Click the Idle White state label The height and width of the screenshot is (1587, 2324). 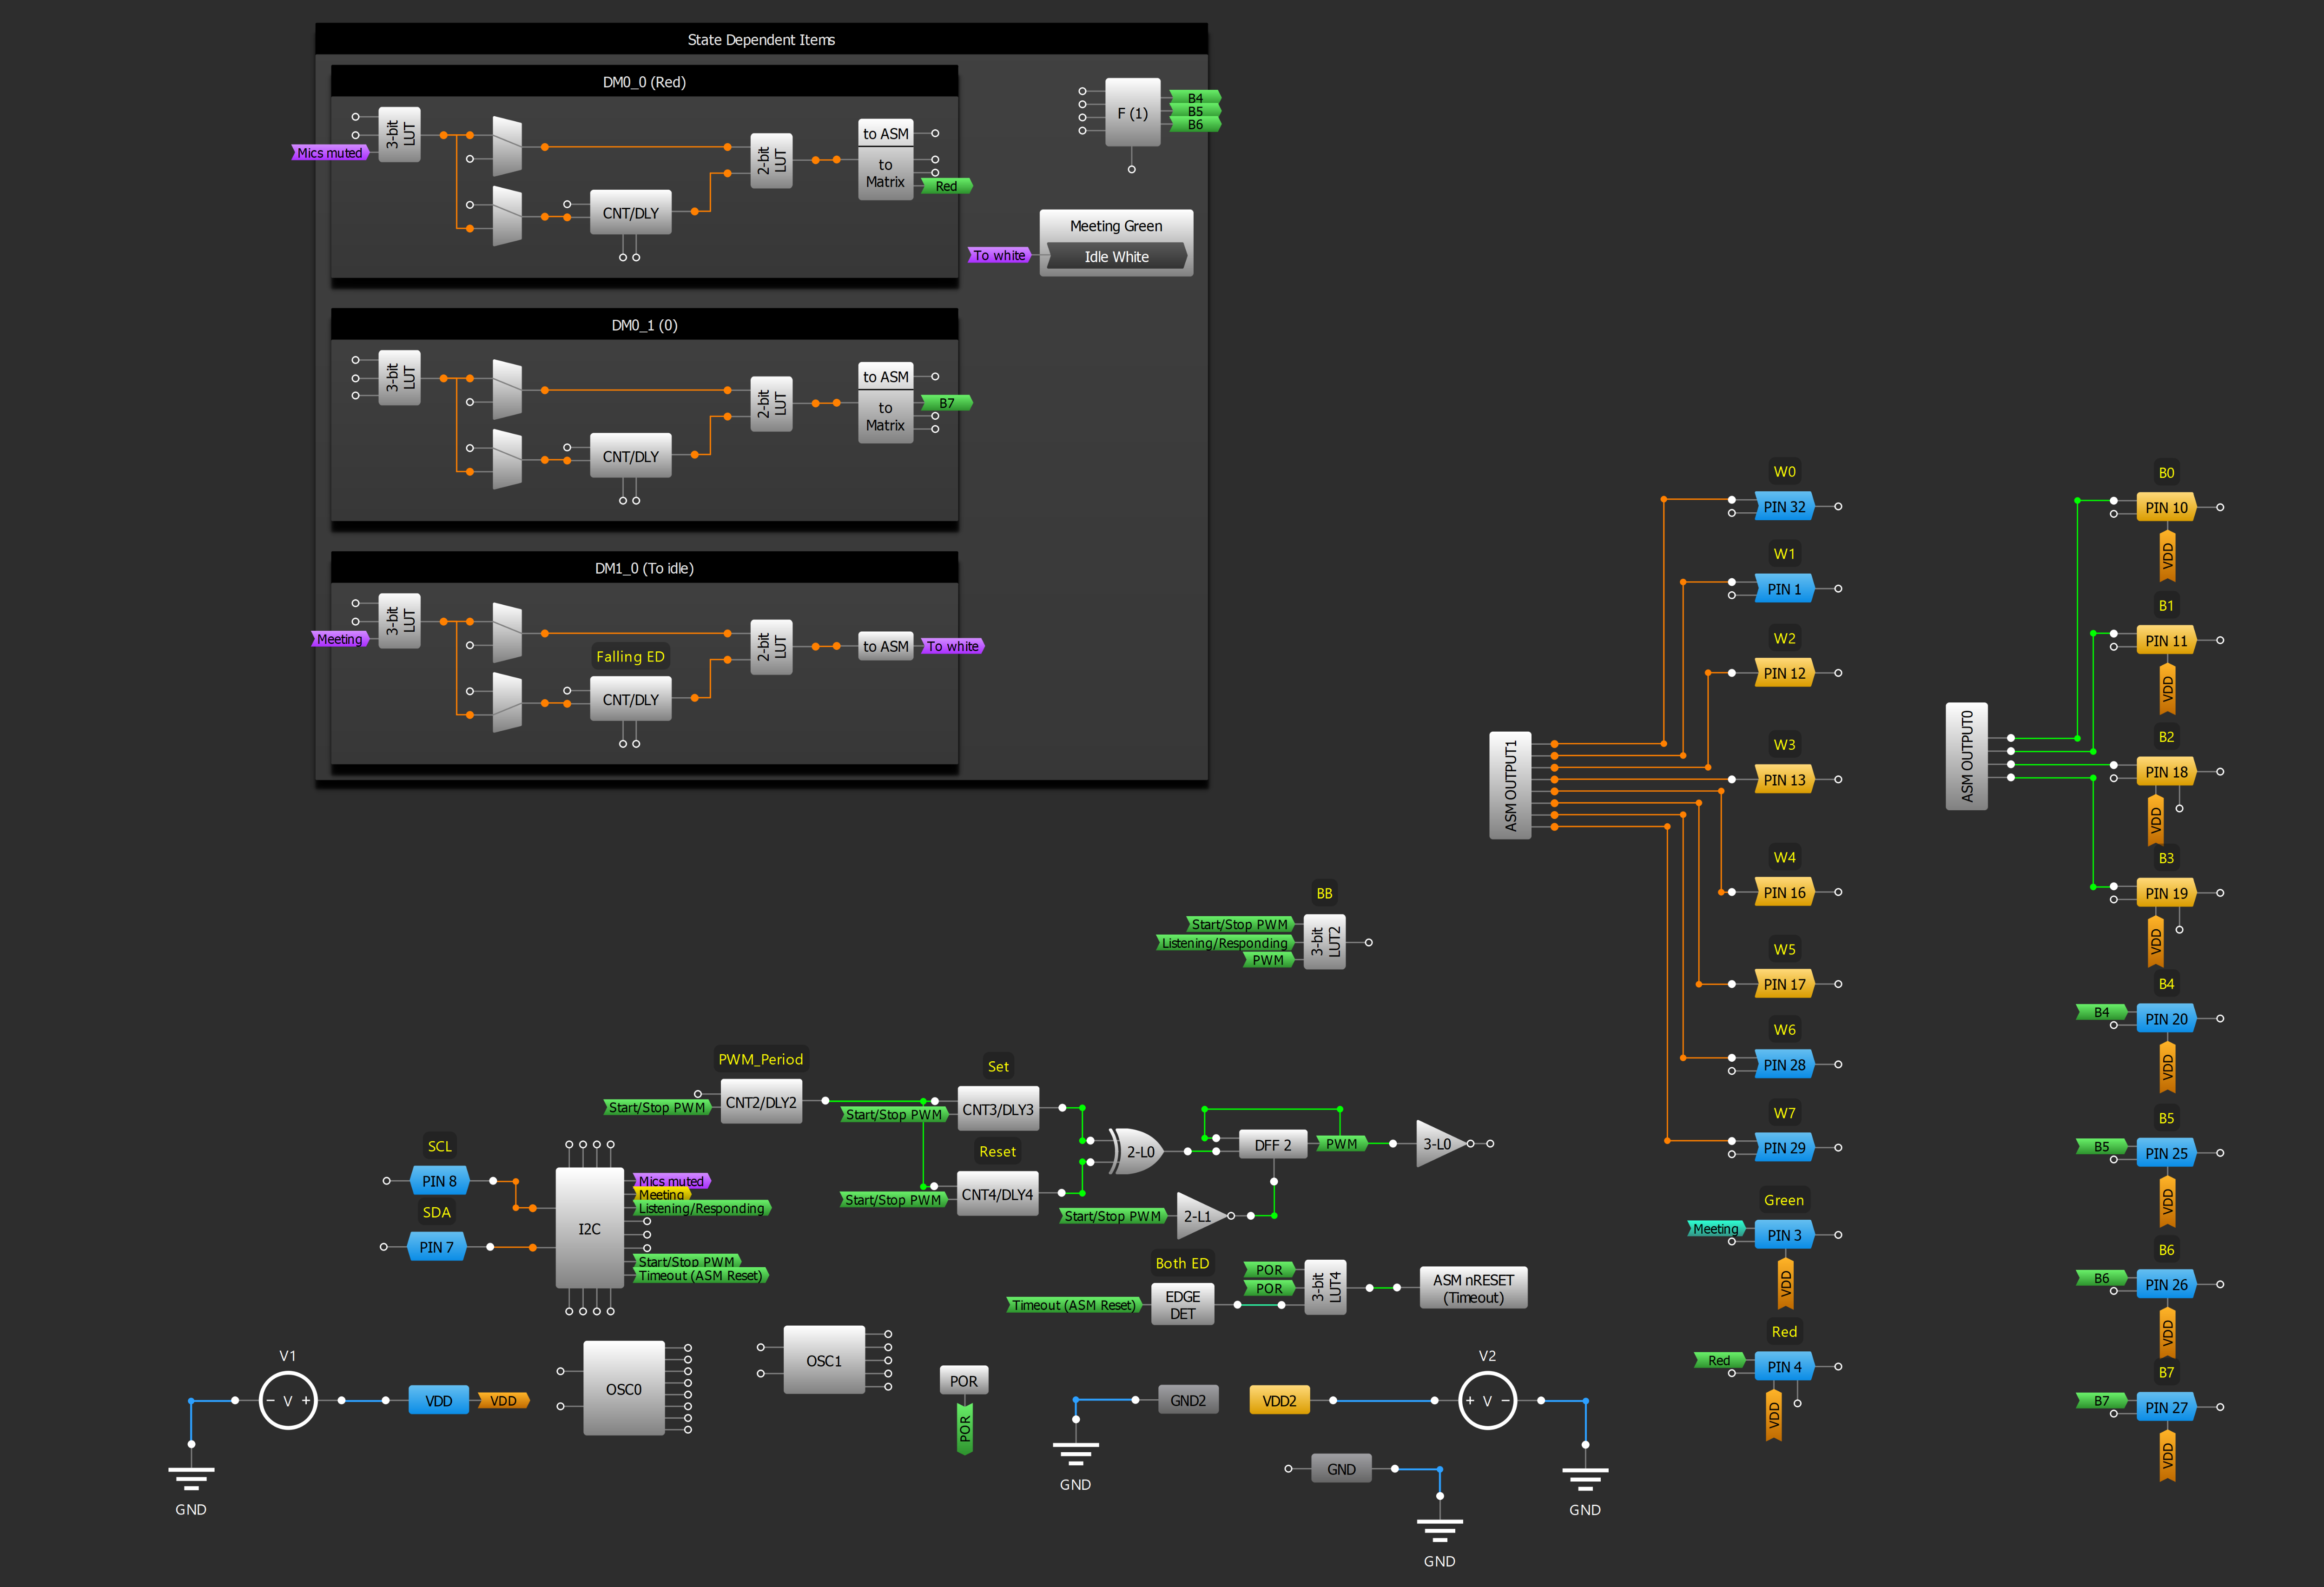(x=1116, y=257)
